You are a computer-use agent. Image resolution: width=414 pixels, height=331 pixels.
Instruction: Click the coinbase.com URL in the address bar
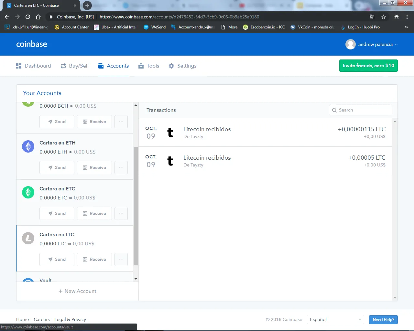[x=180, y=17]
